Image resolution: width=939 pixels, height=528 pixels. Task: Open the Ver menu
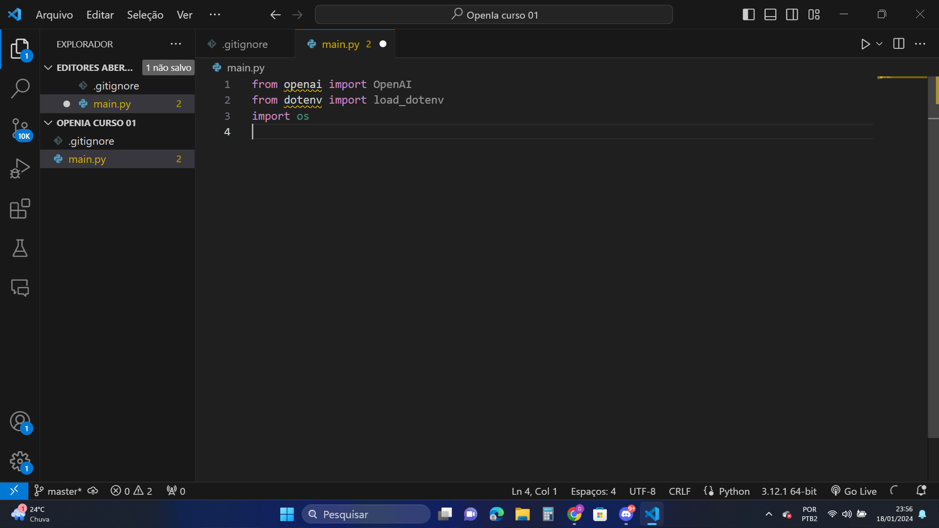tap(184, 15)
